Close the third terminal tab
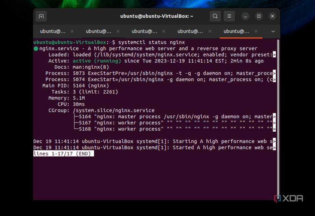 pyautogui.click(x=164, y=31)
